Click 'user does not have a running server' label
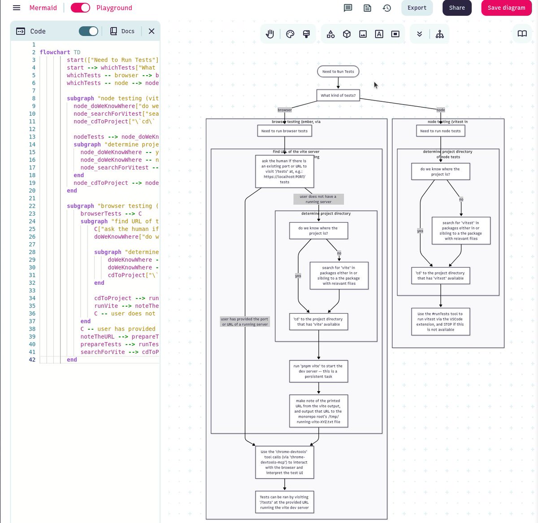 pyautogui.click(x=318, y=199)
